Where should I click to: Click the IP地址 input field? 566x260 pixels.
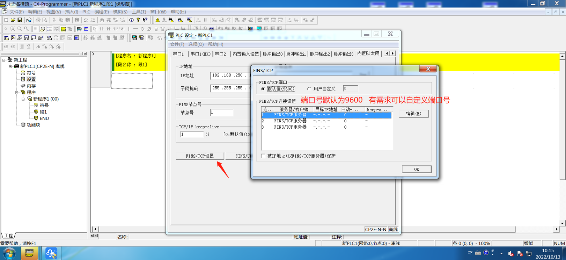(x=230, y=75)
